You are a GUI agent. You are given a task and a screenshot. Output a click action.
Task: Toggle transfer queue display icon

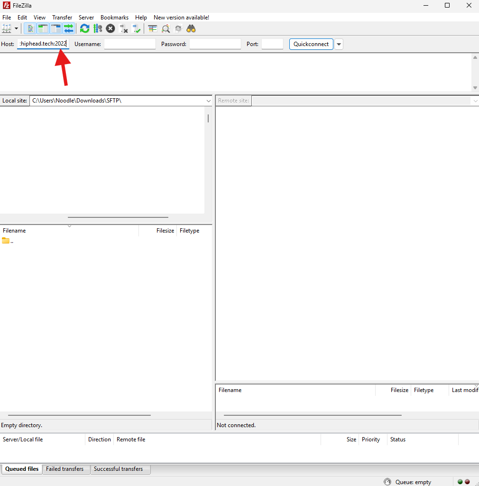[x=69, y=29]
